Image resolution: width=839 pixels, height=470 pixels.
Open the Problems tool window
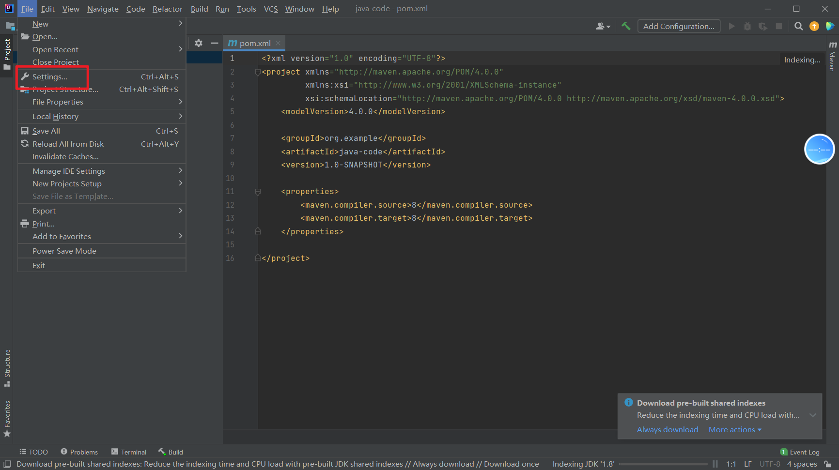point(79,452)
